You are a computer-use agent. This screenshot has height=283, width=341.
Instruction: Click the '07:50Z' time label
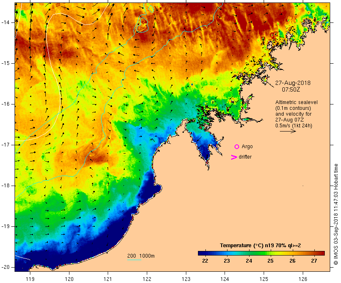point(291,89)
